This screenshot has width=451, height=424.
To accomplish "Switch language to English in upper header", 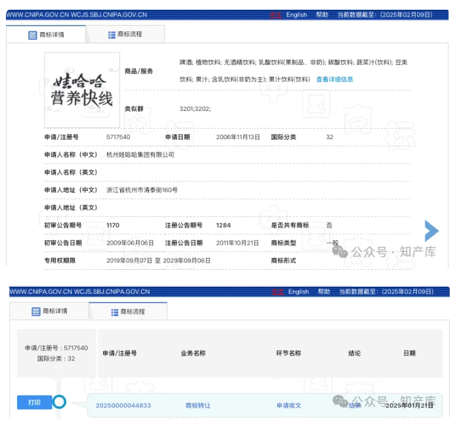I will (296, 14).
